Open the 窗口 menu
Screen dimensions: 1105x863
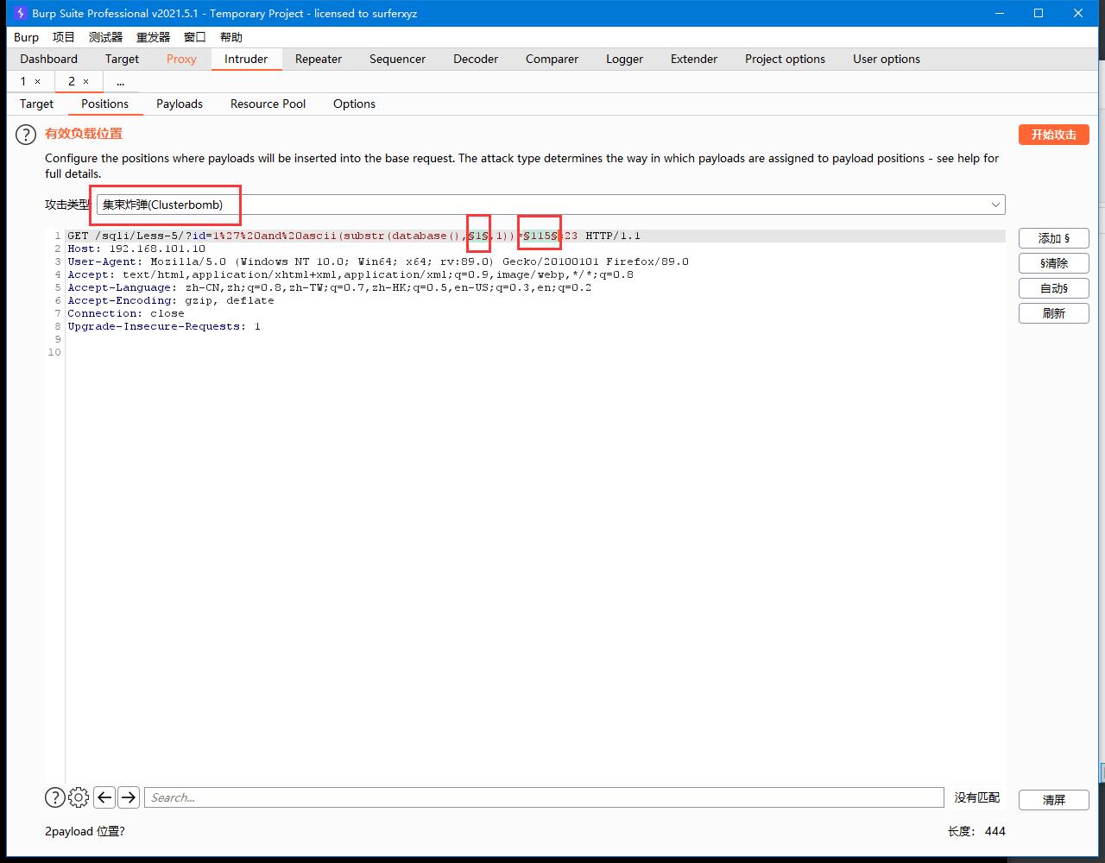point(195,37)
